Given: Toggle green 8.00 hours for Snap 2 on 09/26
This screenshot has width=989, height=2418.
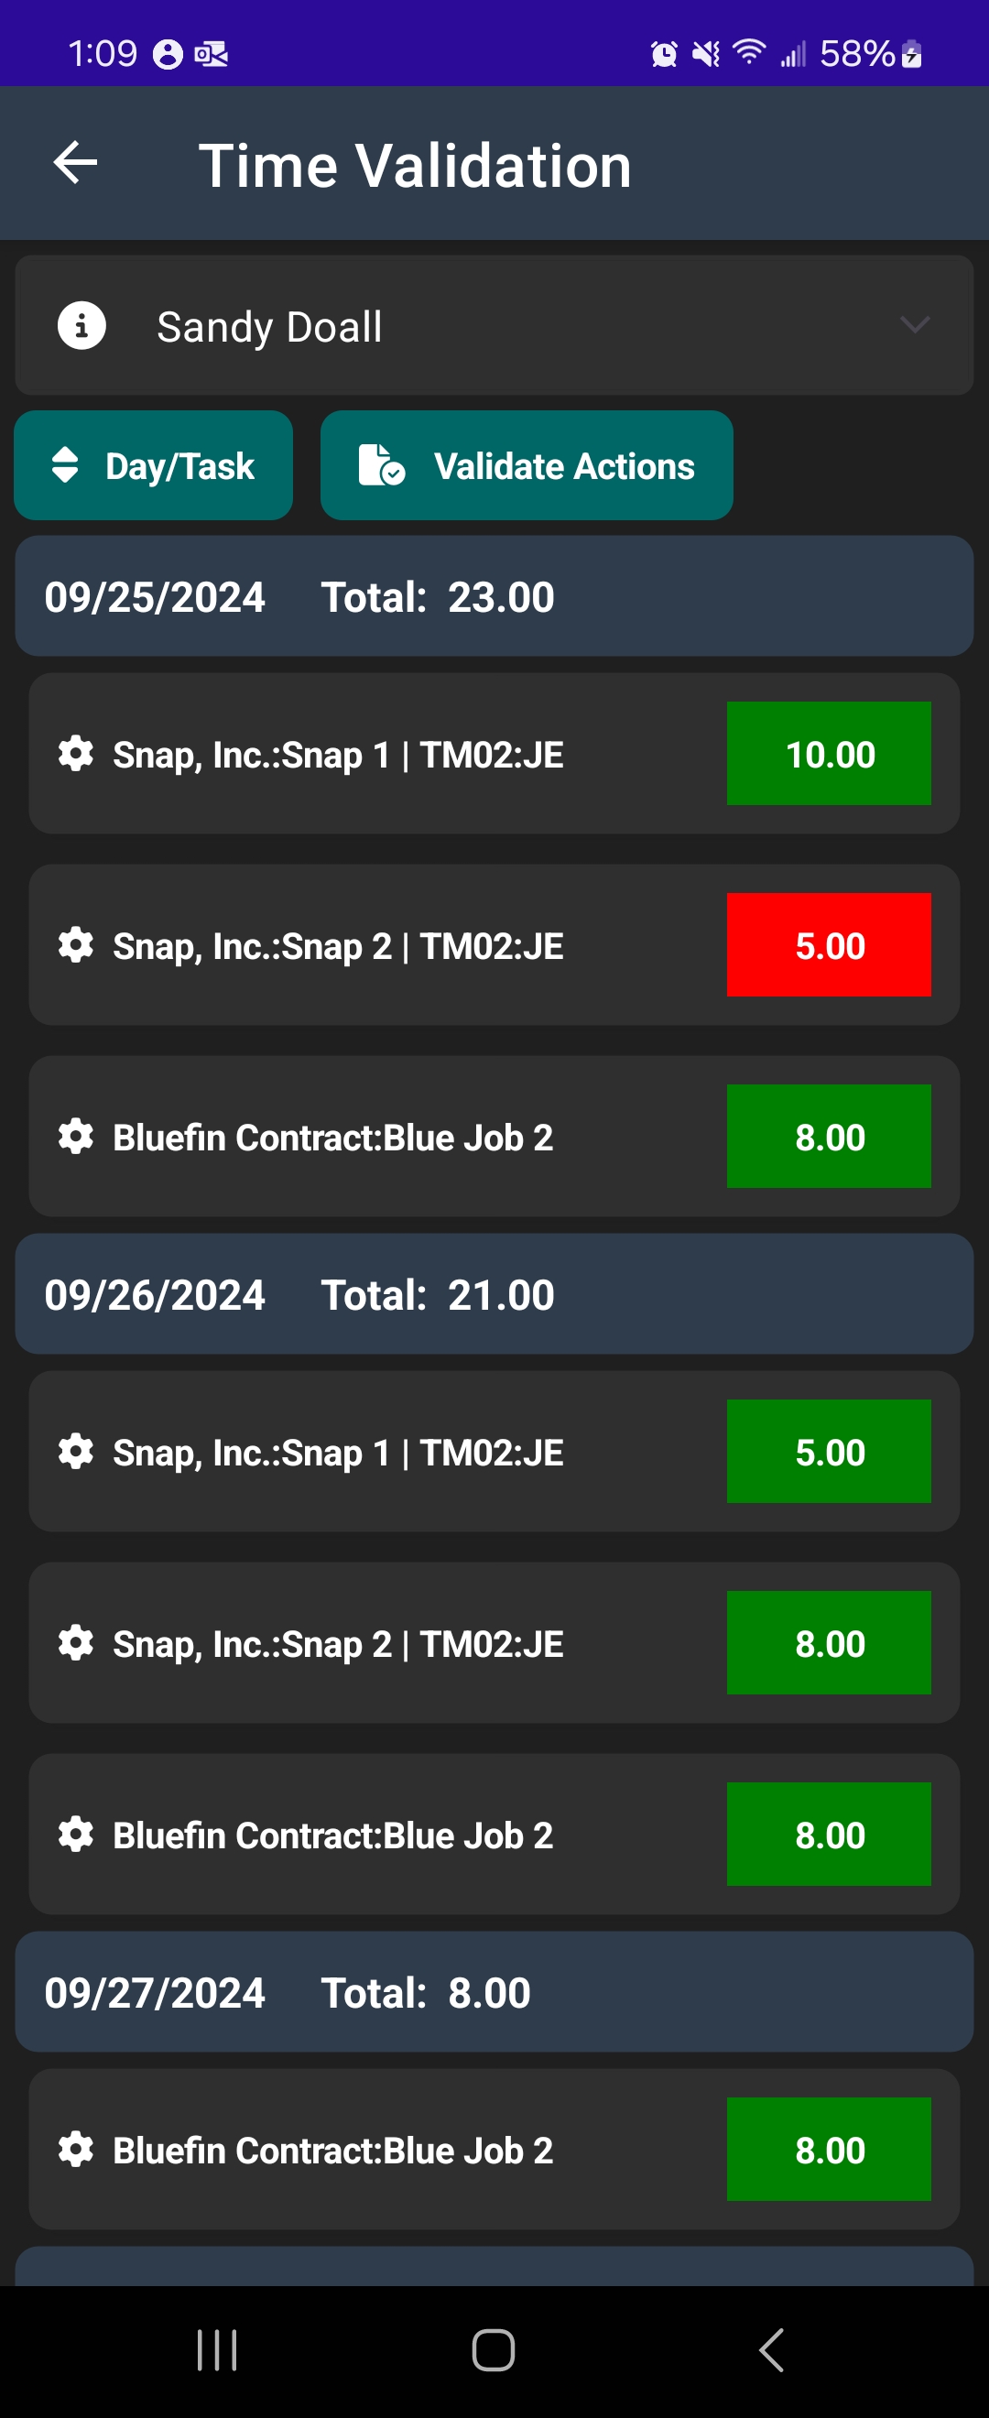Looking at the screenshot, I should pos(829,1644).
